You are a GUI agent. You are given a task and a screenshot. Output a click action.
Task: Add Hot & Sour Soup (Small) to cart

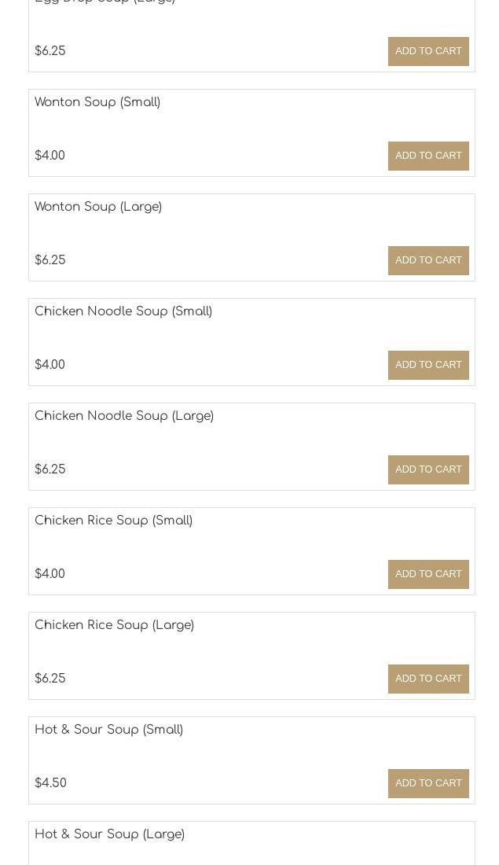pos(428,783)
